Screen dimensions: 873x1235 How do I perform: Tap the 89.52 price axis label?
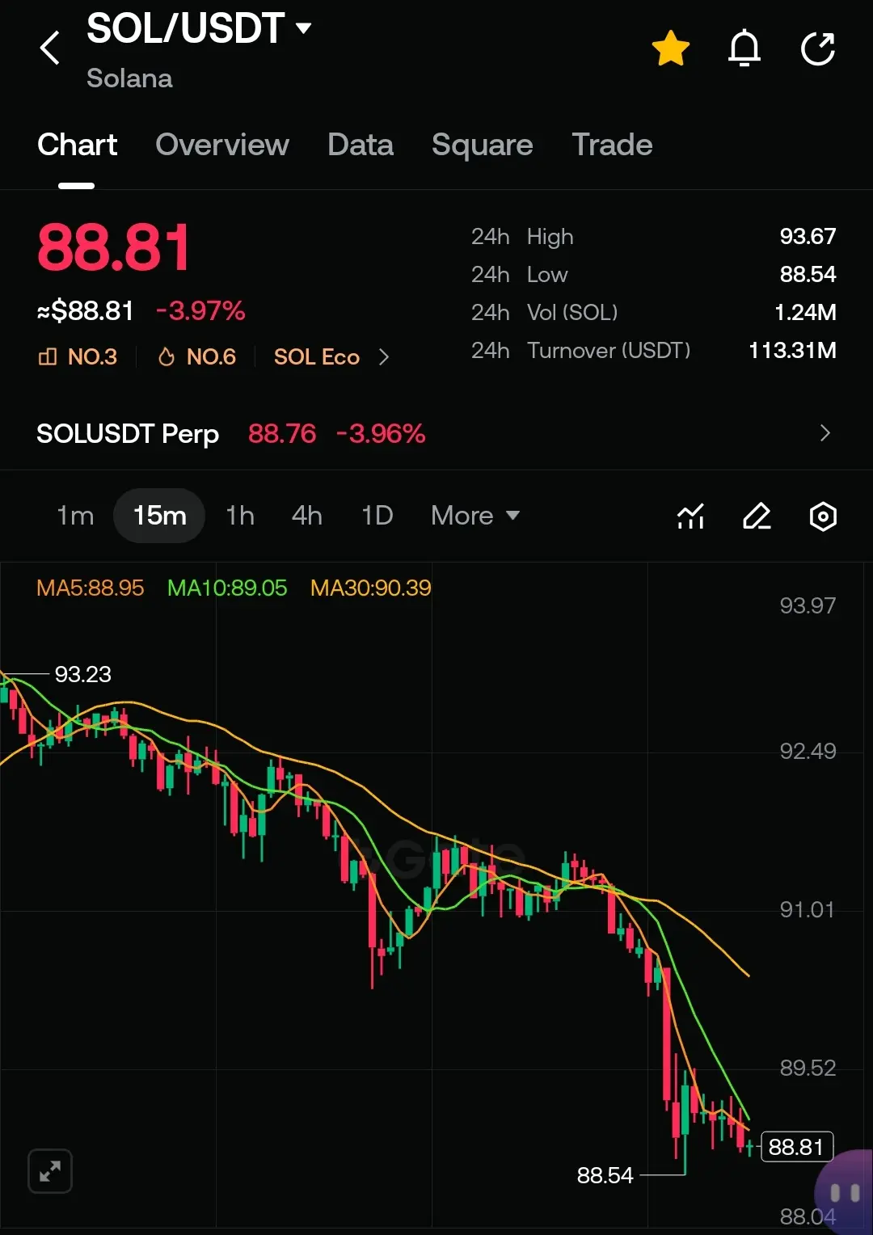808,1068
